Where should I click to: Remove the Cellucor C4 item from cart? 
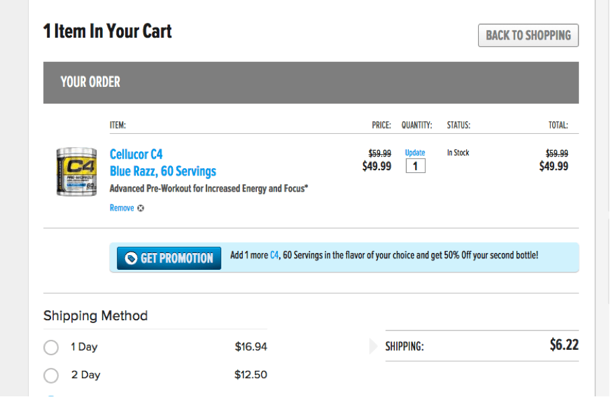coord(122,208)
